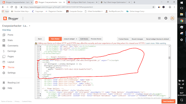
Task: Click the View blog link
Action: click(6, 30)
